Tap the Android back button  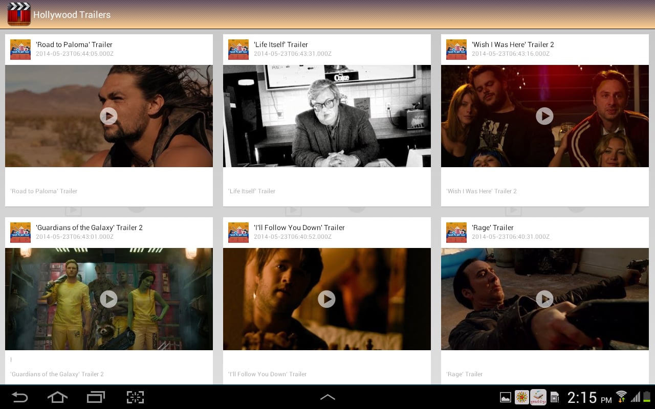pyautogui.click(x=19, y=397)
